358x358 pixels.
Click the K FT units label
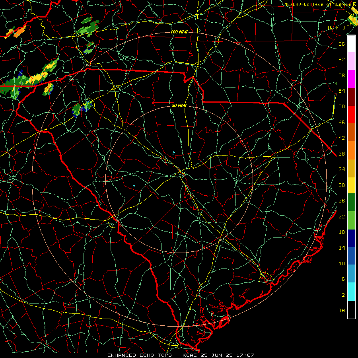(337, 27)
